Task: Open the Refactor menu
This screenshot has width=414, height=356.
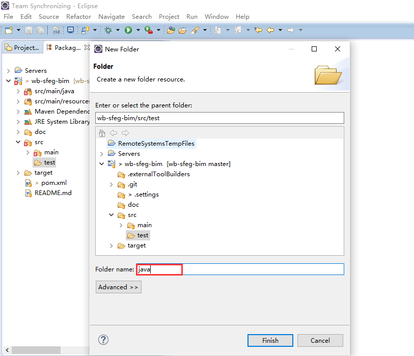Action: [78, 17]
